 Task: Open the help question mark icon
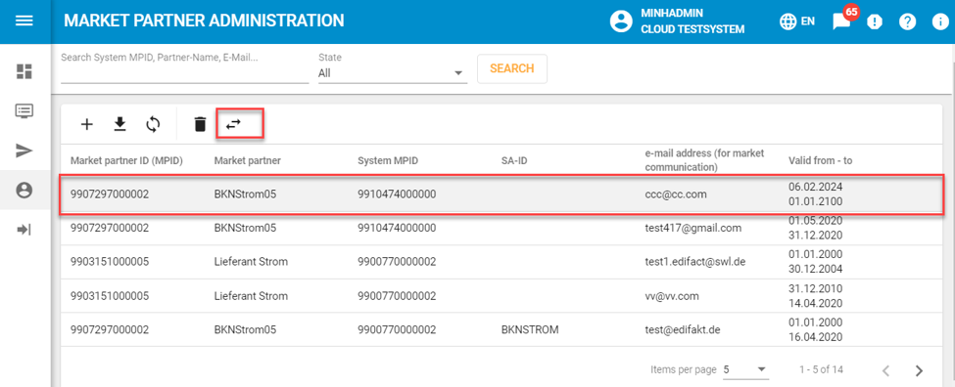(907, 21)
